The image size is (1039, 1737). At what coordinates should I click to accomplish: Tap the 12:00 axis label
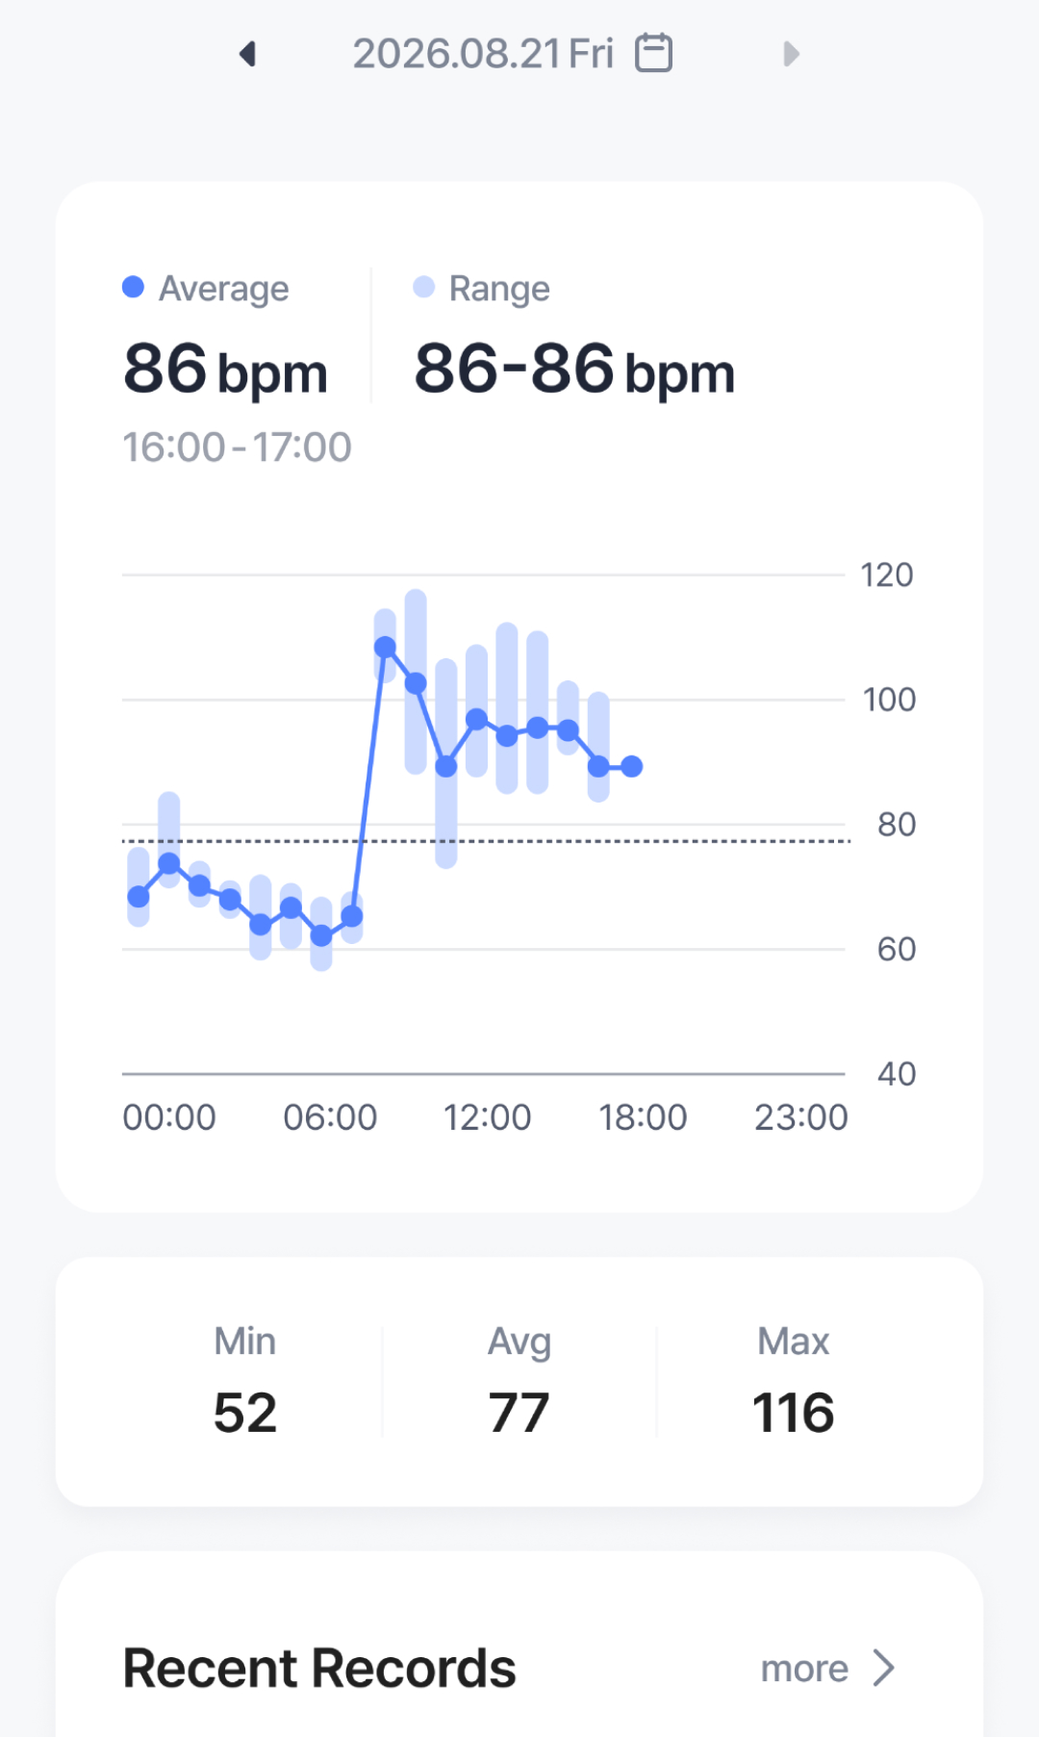point(487,1117)
